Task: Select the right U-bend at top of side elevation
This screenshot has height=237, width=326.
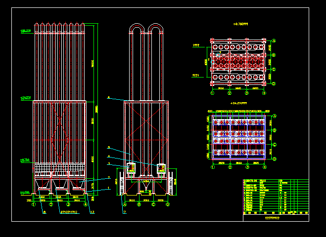Action: [x=155, y=28]
